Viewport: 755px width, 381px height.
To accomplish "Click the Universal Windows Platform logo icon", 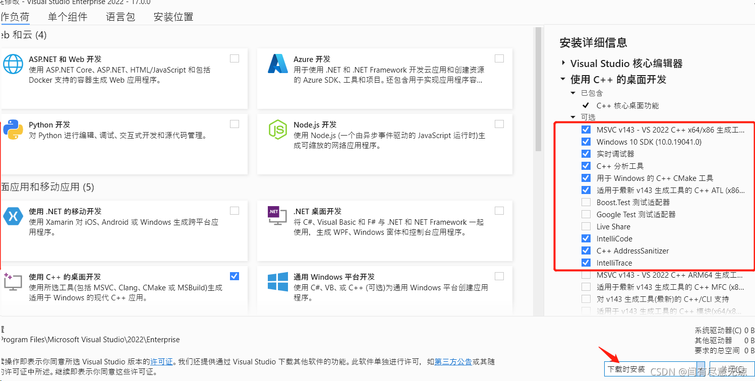I will (x=277, y=282).
